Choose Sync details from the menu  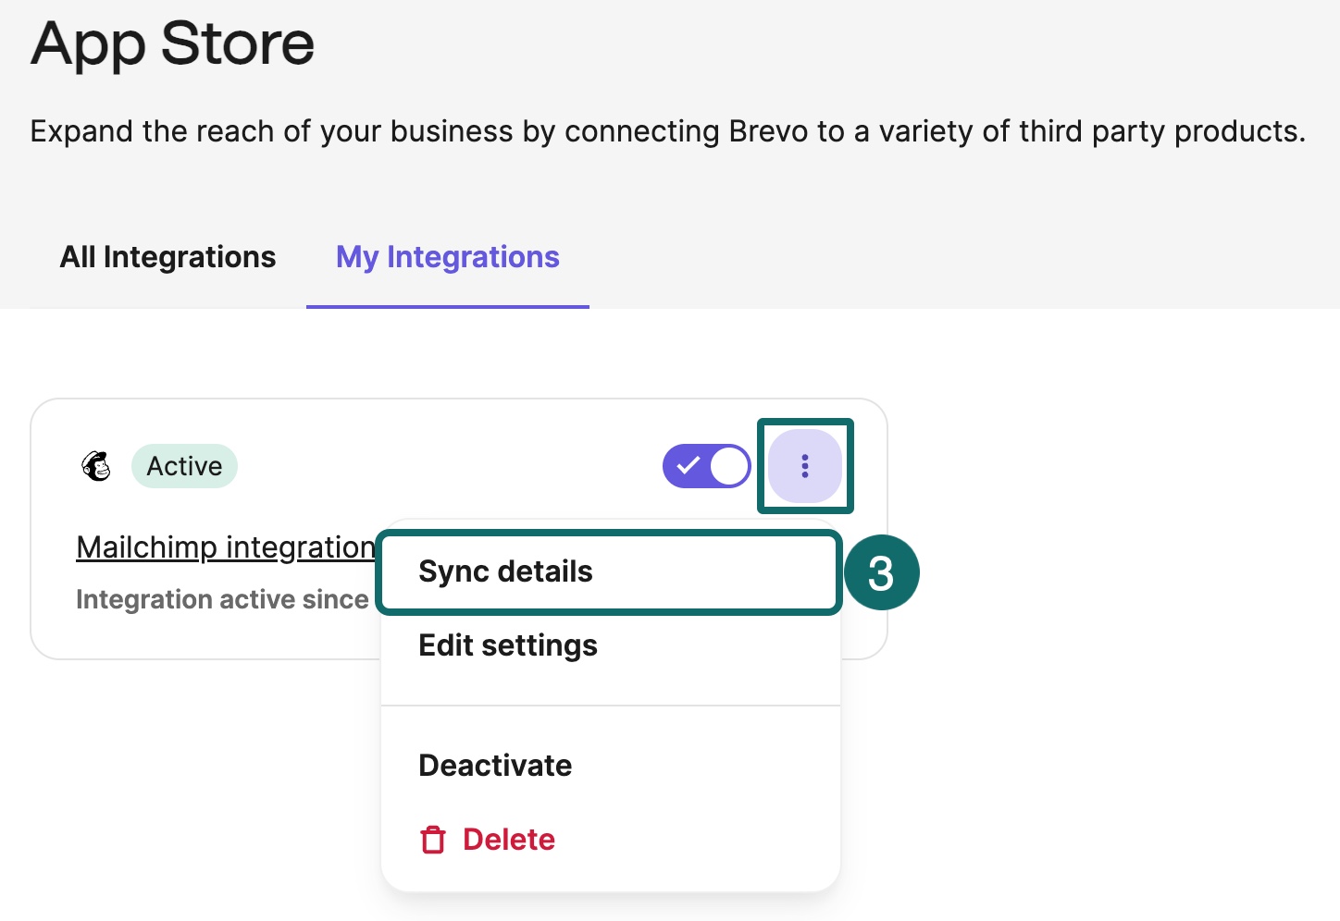tap(611, 571)
